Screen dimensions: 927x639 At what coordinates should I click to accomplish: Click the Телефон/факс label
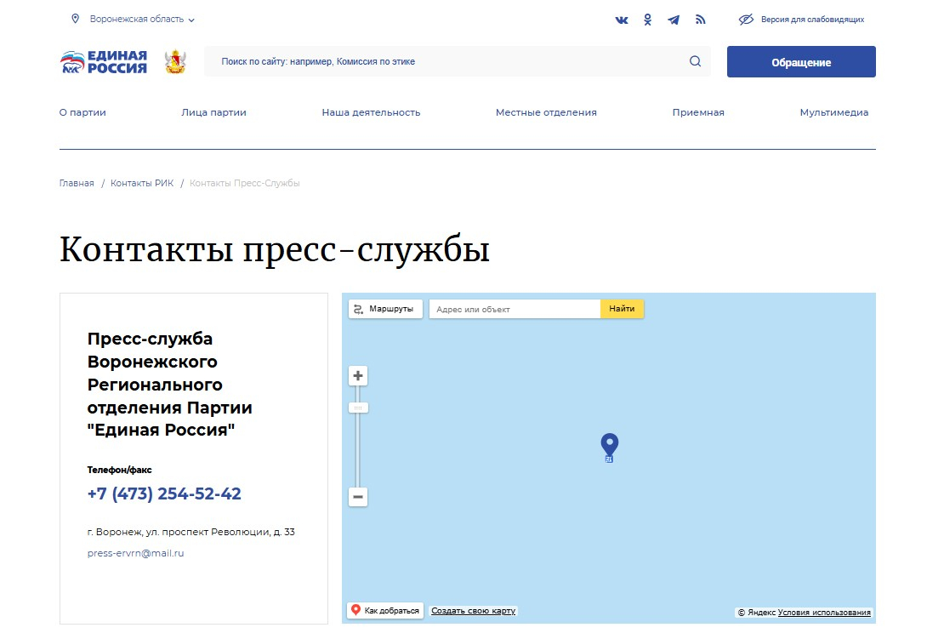(x=119, y=470)
